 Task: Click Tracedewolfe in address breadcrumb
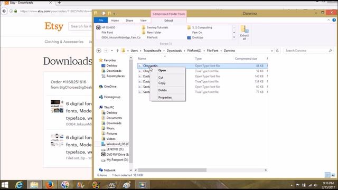click(152, 51)
